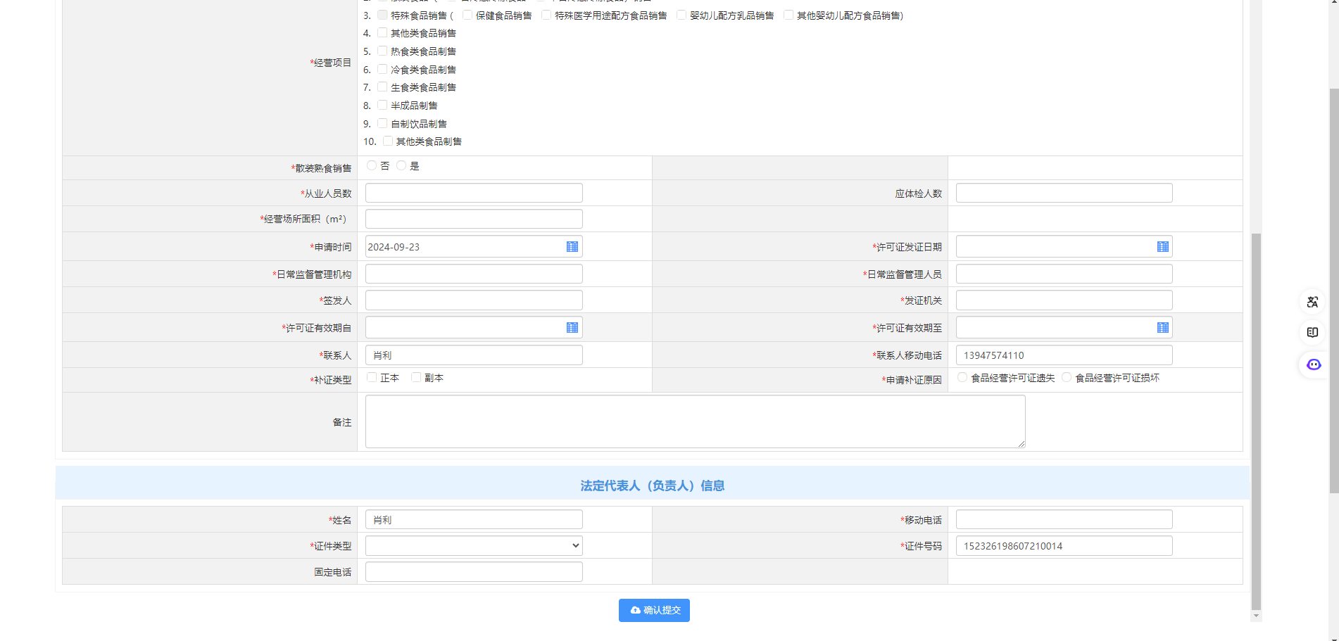Click the inner form vertical scrollbar
Screen dimensions: 1339x641
point(1256,422)
